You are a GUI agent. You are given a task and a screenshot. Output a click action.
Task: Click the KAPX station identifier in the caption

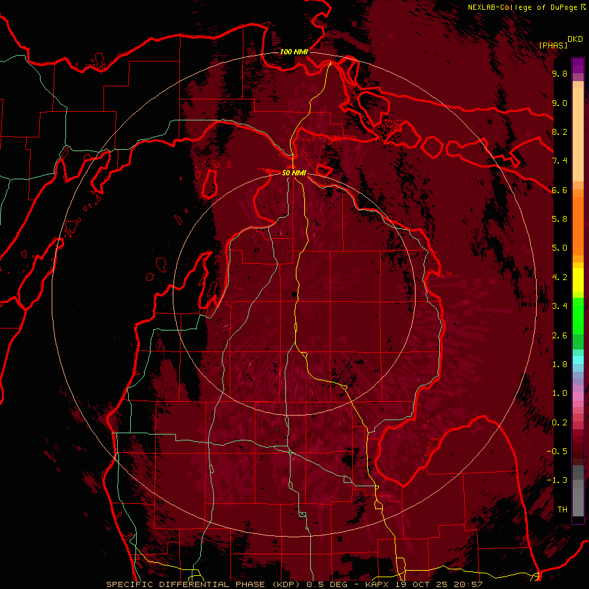[378, 584]
